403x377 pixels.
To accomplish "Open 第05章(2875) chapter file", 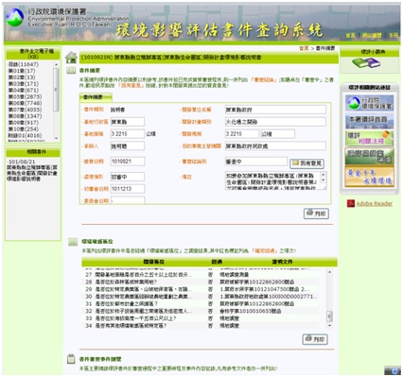I will [25, 96].
